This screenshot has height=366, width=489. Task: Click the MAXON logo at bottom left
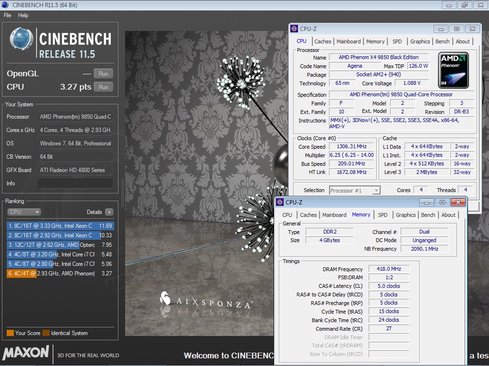coord(26,353)
